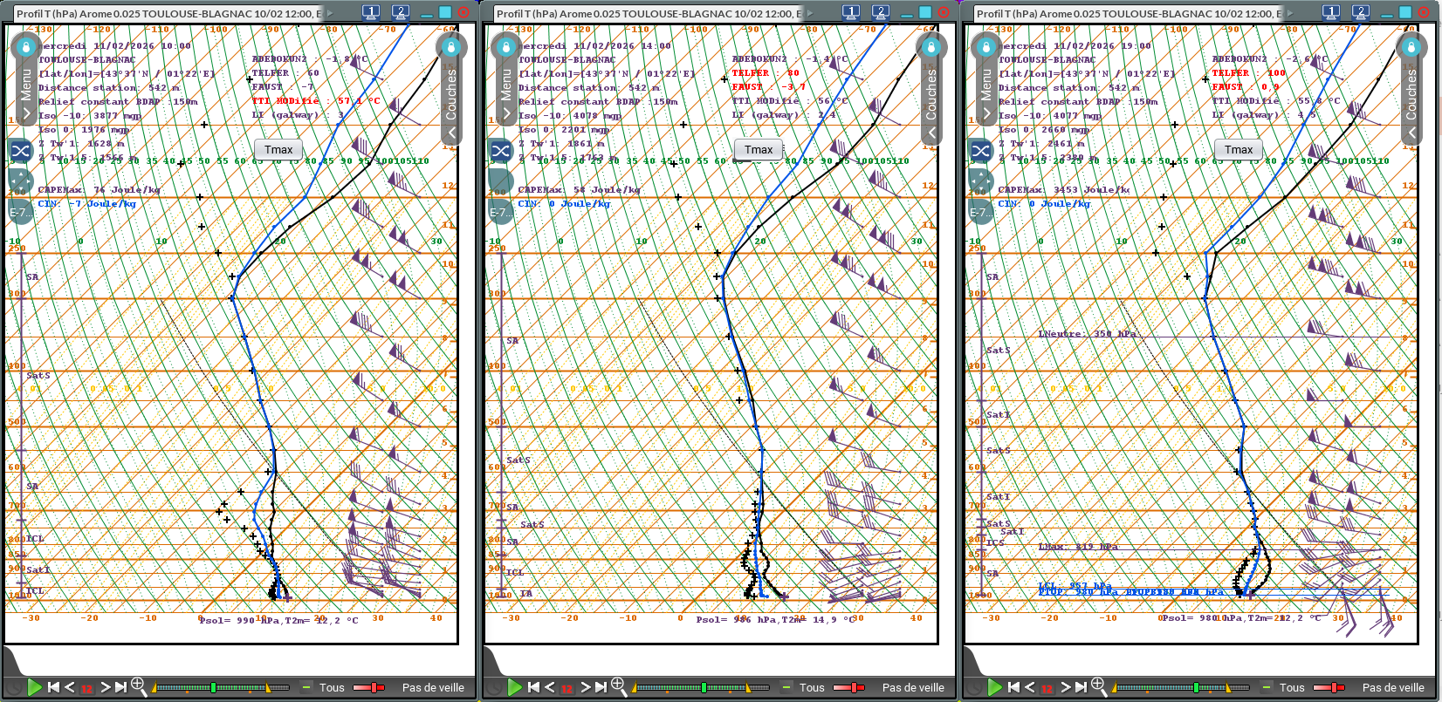Toggle the Couches lock in right panel
1442x702 pixels.
point(1411,46)
